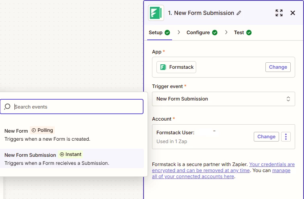
Task: Switch to the Configure tab
Action: pyautogui.click(x=202, y=33)
